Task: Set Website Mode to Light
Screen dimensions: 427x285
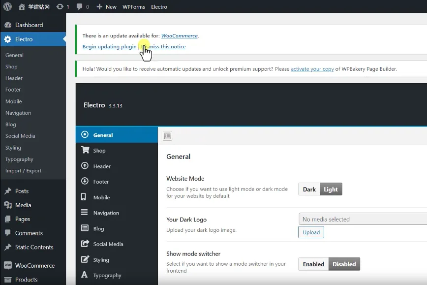Action: [331, 189]
